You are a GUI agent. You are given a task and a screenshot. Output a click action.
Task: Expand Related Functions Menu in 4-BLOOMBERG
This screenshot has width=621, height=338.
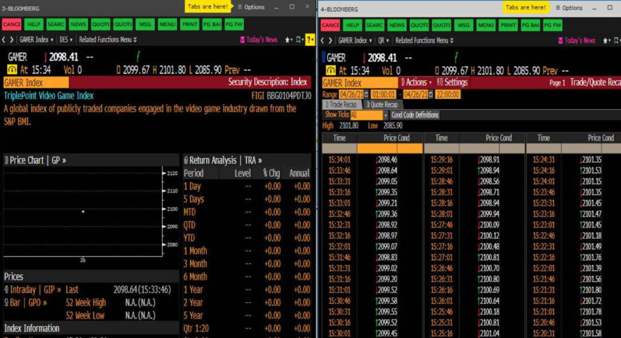[x=425, y=41]
